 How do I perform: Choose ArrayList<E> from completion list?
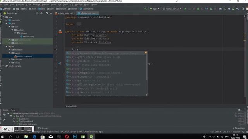[107, 61]
